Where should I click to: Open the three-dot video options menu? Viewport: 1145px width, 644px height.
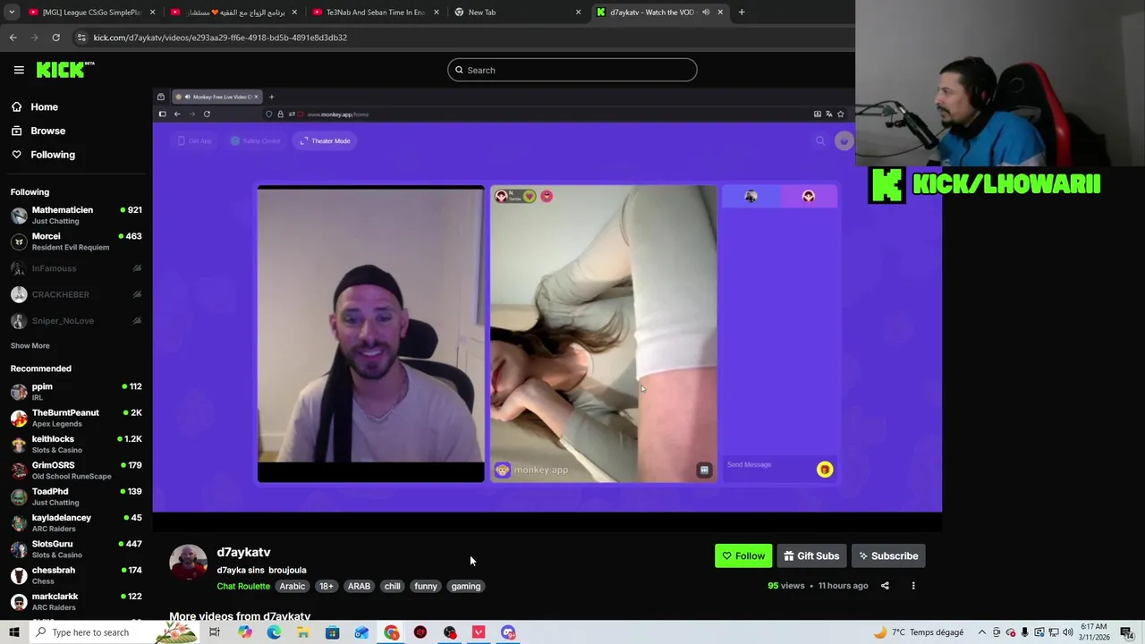point(913,586)
